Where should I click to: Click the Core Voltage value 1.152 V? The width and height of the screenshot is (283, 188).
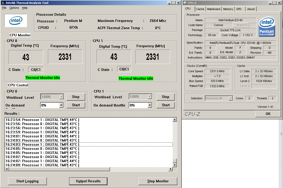[248, 35]
